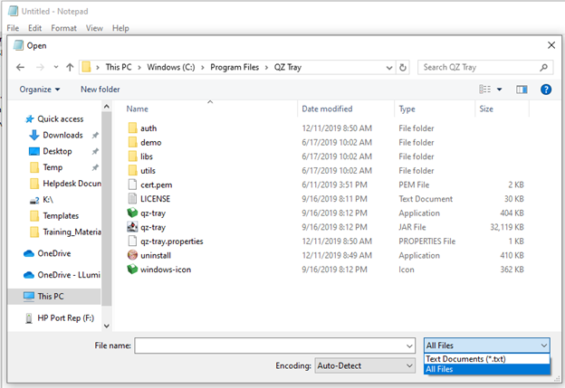Expand the Encoding Auto-Detect dropdown
Screen dimensions: 565x388
coord(364,365)
